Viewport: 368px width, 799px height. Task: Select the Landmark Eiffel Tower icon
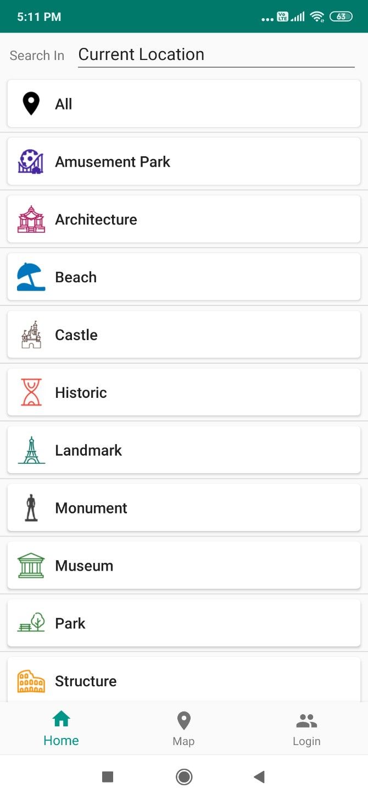tap(31, 450)
